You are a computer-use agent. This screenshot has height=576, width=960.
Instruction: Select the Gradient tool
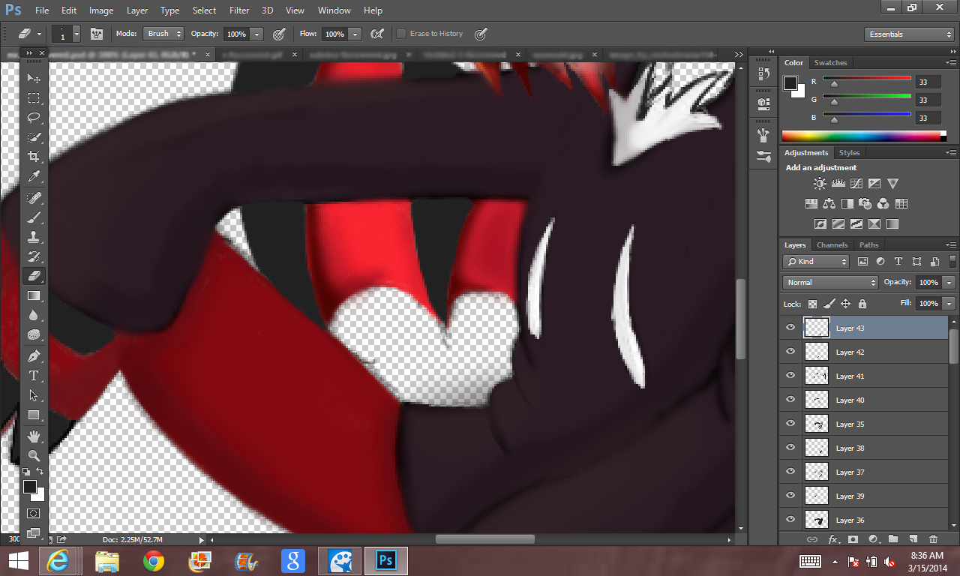[x=34, y=296]
